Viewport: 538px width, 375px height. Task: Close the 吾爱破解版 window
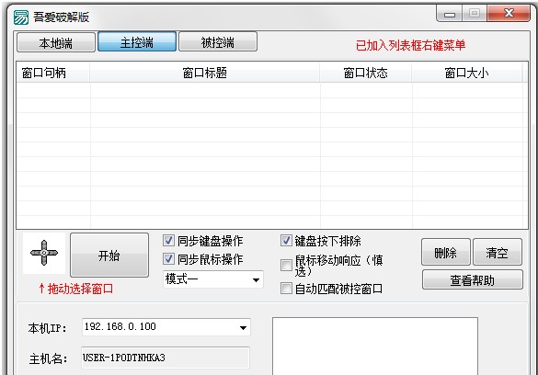[509, 14]
